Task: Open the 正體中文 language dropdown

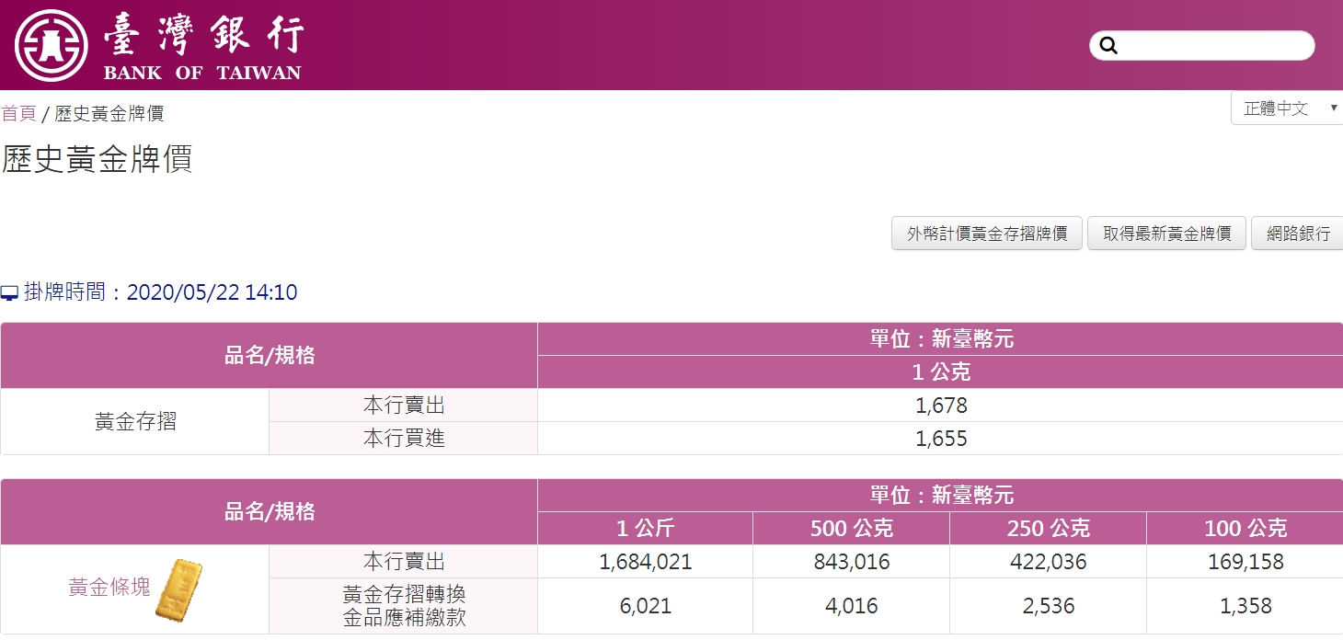Action: pos(1287,108)
